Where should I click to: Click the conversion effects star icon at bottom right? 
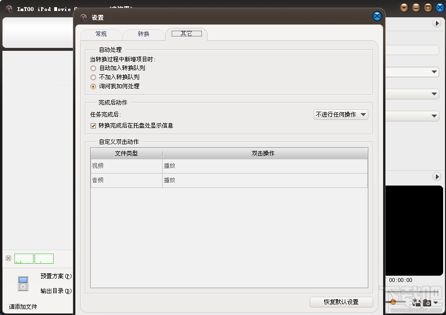(x=416, y=303)
